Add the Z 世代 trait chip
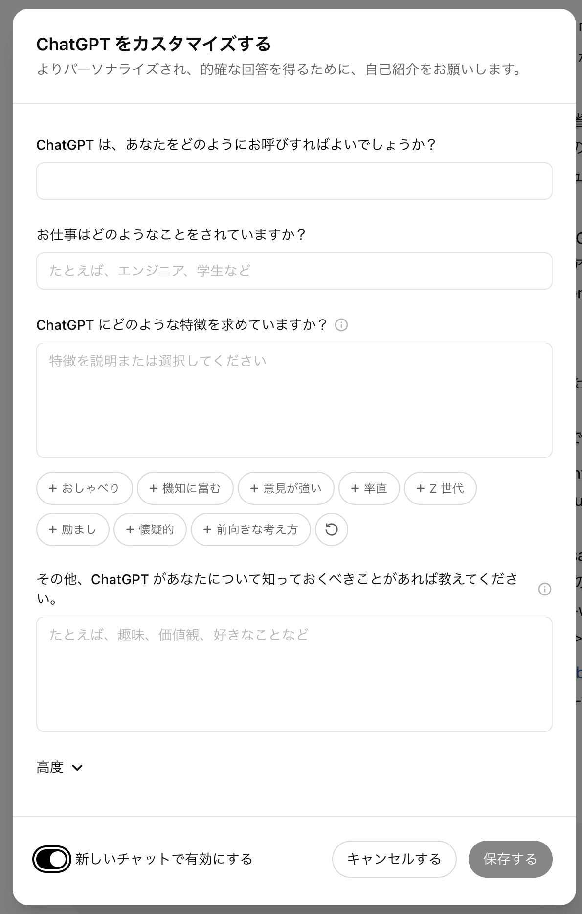 tap(440, 488)
